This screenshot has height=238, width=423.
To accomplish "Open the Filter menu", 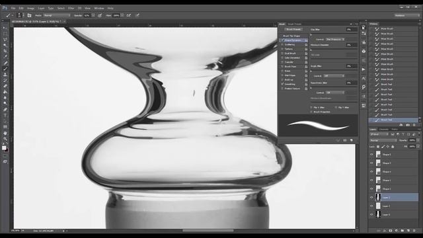I will [x=71, y=9].
